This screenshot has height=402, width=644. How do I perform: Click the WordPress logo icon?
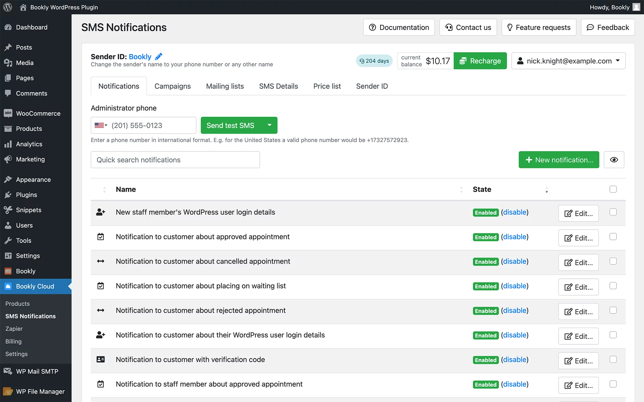coord(8,7)
